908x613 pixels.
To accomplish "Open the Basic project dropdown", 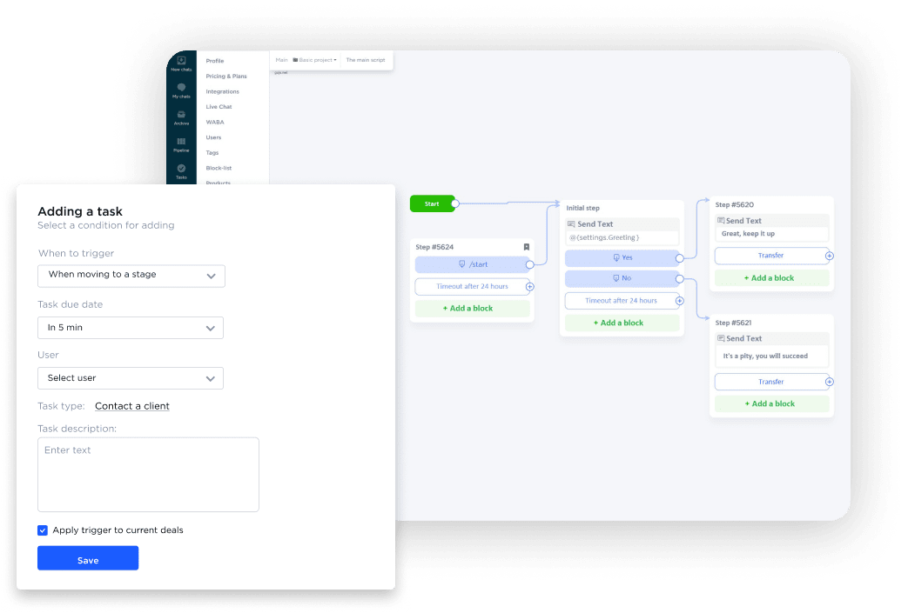I will tap(313, 60).
